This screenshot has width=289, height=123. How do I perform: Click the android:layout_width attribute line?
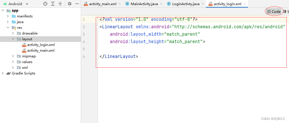155,34
